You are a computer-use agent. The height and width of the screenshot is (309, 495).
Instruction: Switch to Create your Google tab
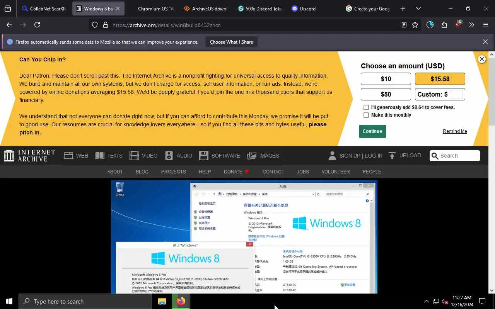pyautogui.click(x=368, y=8)
